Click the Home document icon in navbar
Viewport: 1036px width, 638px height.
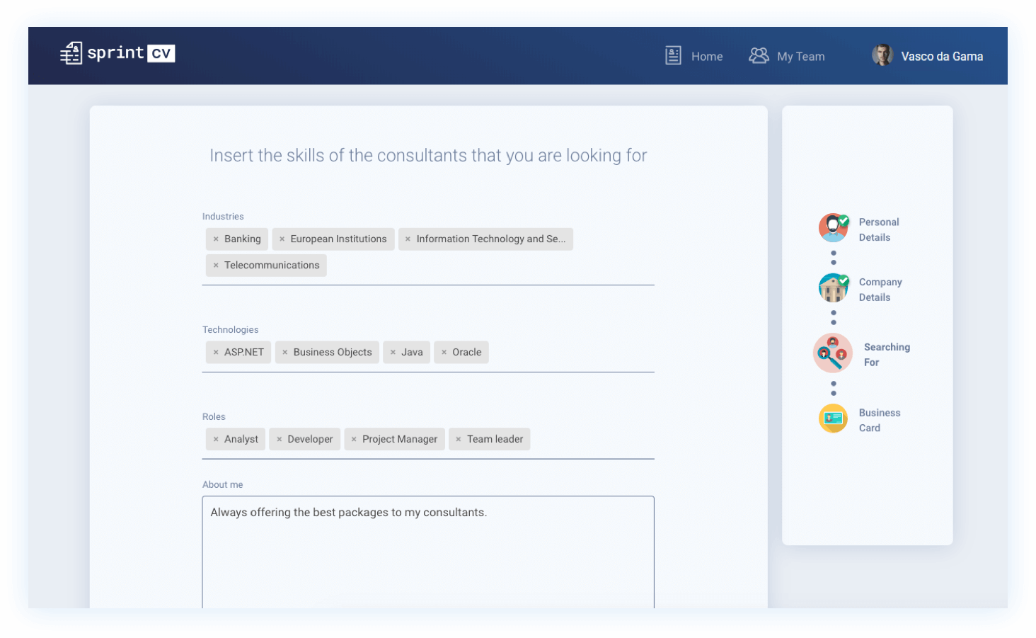[x=672, y=55]
